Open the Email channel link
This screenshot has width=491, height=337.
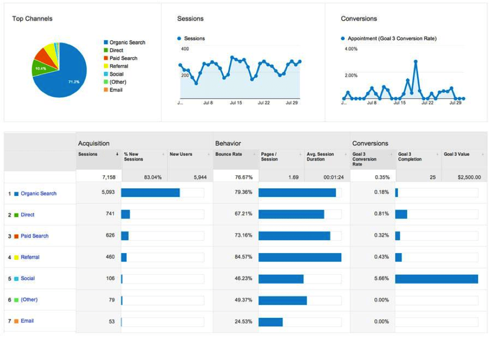coord(27,321)
